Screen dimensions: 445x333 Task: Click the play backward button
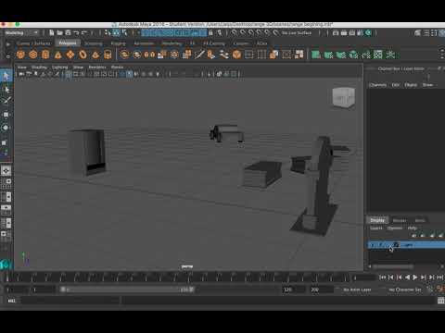(x=407, y=277)
